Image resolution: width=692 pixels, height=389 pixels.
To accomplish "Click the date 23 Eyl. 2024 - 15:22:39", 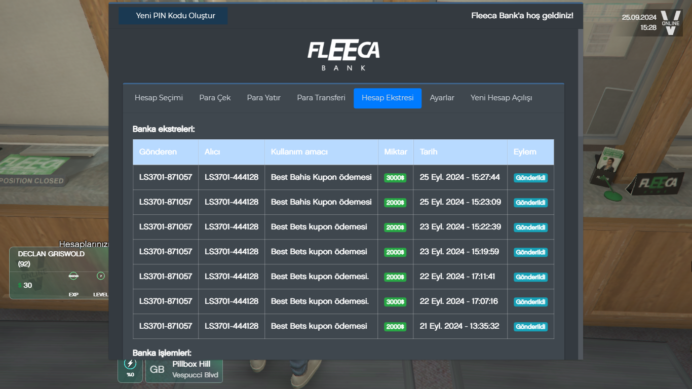I will point(460,227).
